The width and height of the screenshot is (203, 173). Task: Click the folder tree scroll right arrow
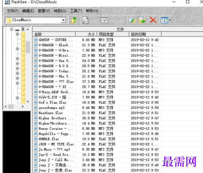click(23, 107)
